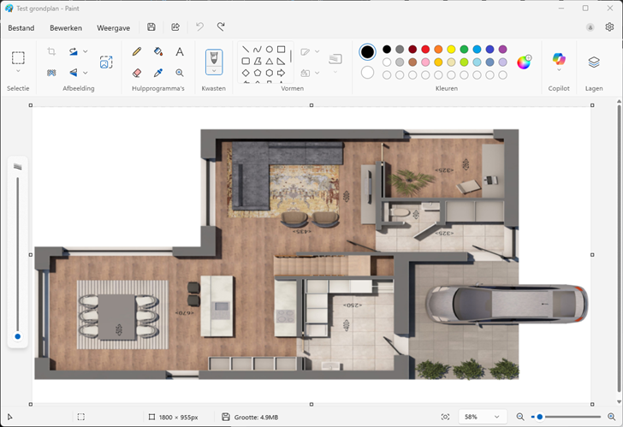Viewport: 623px width, 427px height.
Task: Expand the Selectie dropdown arrow
Action: (18, 72)
